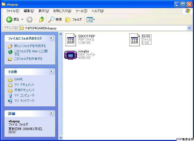This screenshot has width=194, height=141.
Task: Open the views dropdown arrow
Action: point(94,19)
